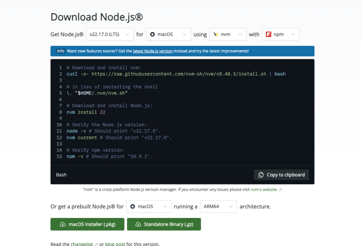Click the 'Download Node.js®' heading
This screenshot has height=246, width=361.
pos(97,17)
